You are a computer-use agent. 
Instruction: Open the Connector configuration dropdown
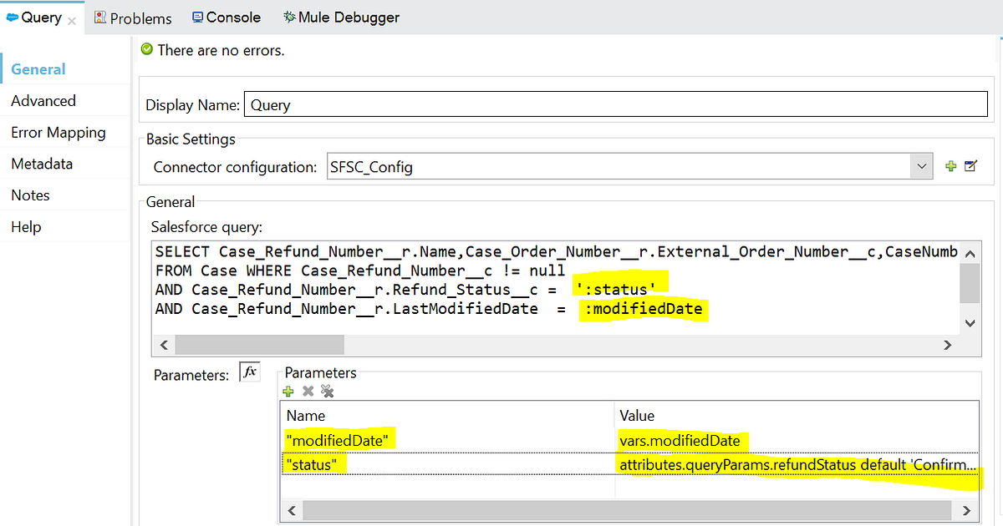point(921,166)
